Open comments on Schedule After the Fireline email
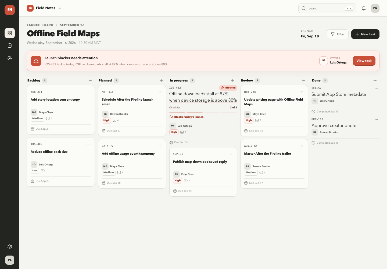This screenshot has height=269, width=387. [x=116, y=120]
